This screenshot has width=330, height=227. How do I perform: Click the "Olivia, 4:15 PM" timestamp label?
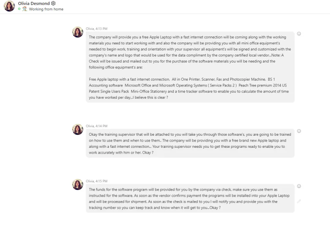tap(96, 181)
